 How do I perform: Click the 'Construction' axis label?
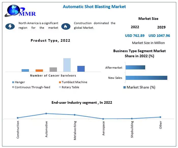click(18, 130)
